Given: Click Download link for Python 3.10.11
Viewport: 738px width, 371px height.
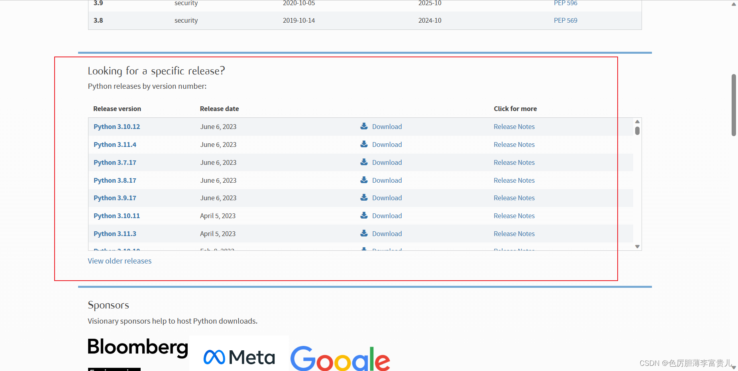Looking at the screenshot, I should point(387,216).
